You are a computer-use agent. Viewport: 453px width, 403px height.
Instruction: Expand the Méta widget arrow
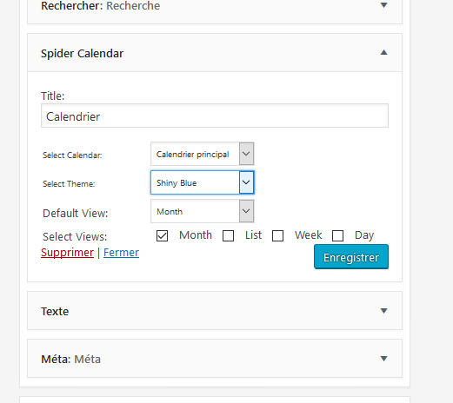pos(383,359)
